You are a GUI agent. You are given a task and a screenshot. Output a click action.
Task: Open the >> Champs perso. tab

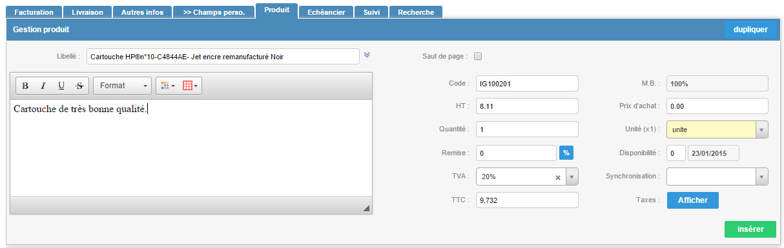214,12
